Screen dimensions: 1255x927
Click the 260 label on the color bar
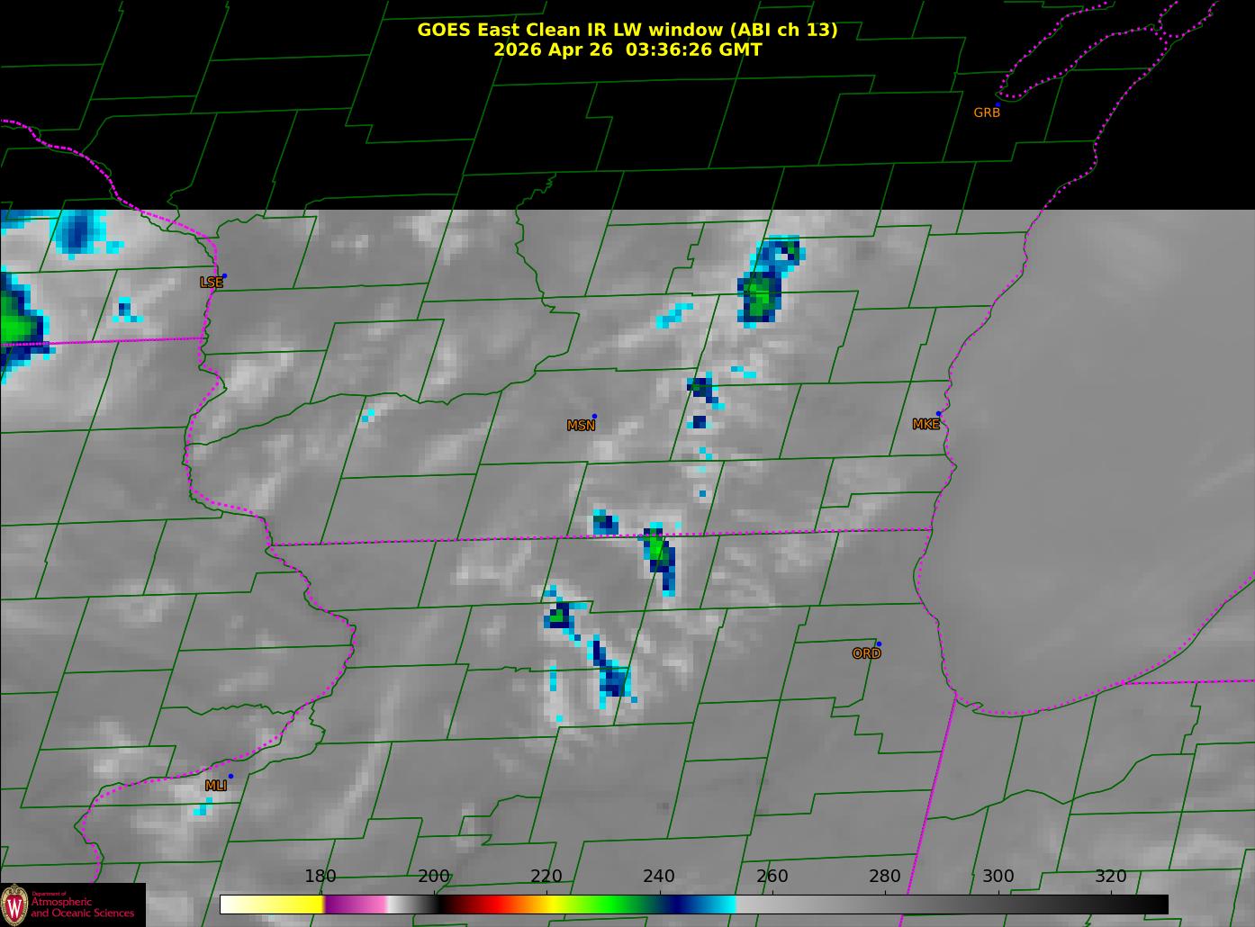coord(772,877)
